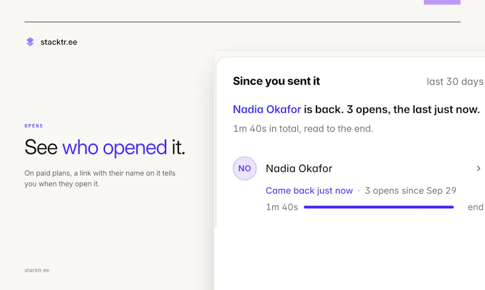Click the 'On paid plans' description paragraph

(100, 178)
